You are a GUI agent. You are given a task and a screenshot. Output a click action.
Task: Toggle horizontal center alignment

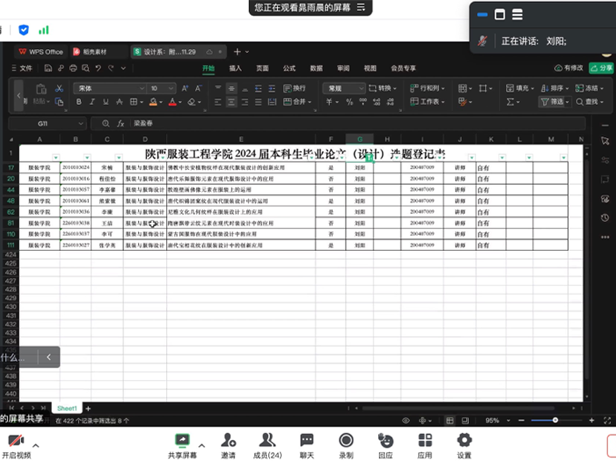point(231,102)
